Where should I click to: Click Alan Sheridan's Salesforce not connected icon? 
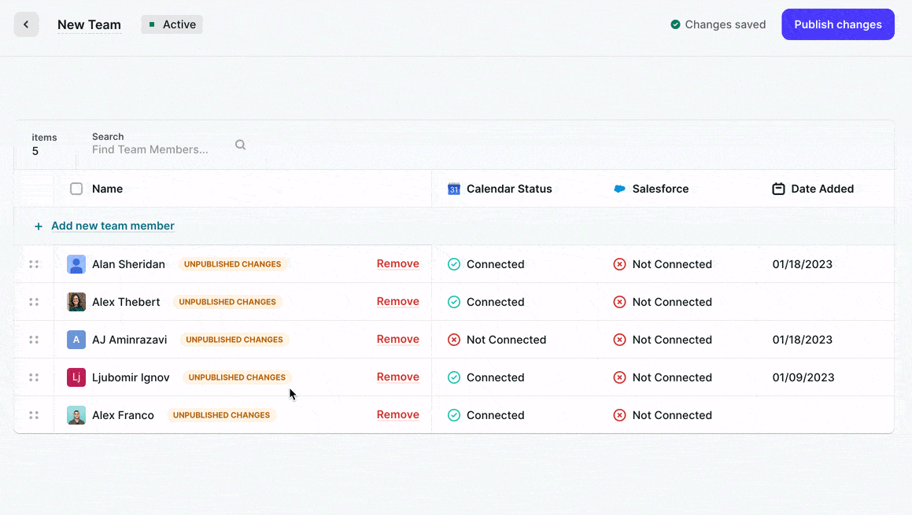point(619,264)
